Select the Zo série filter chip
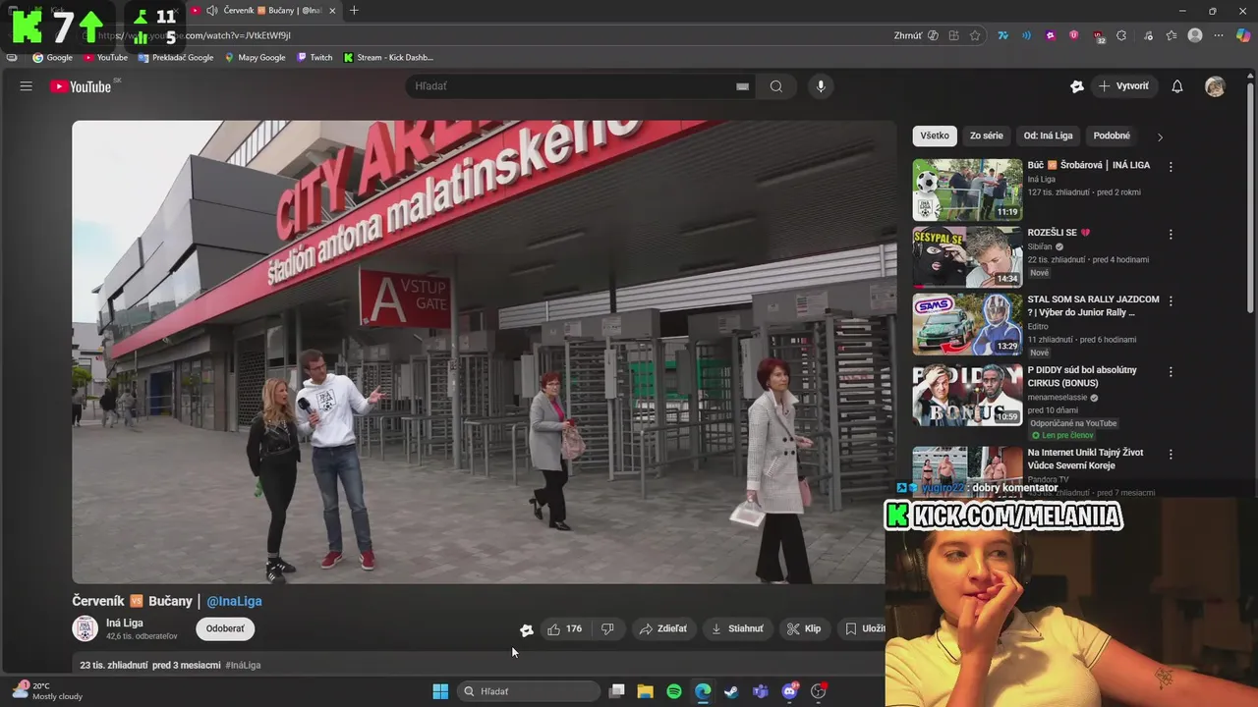This screenshot has width=1258, height=707. coord(987,136)
